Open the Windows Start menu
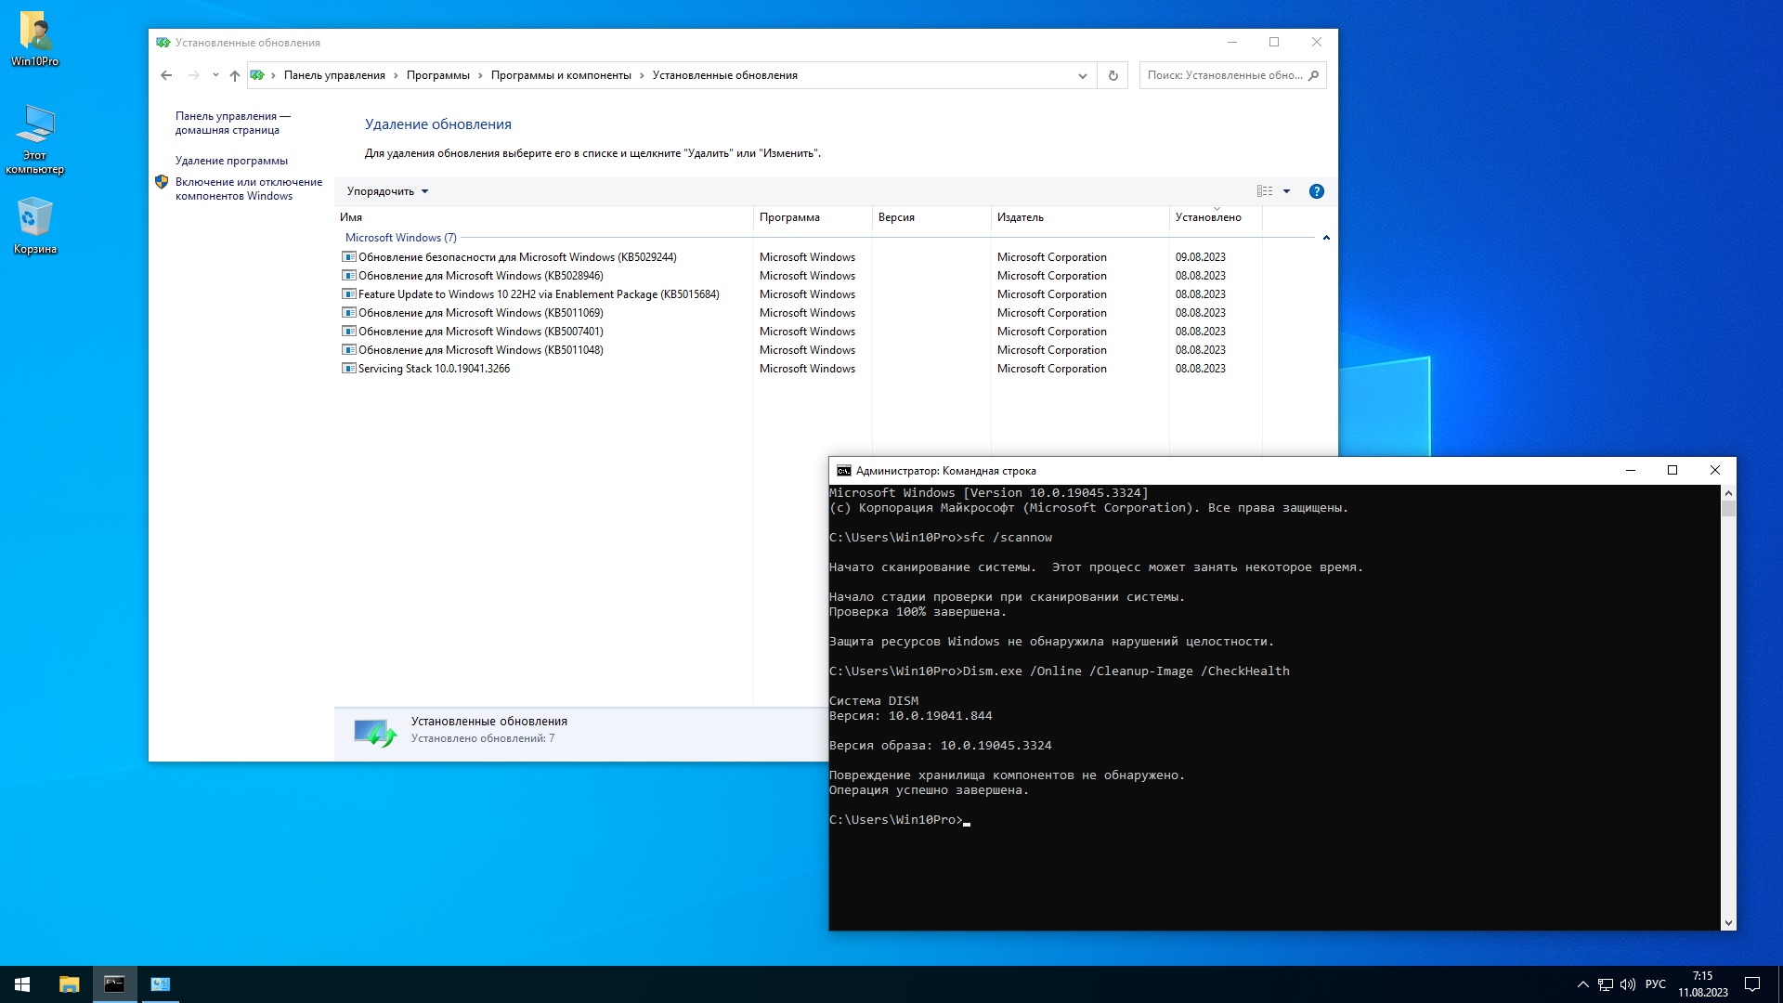Viewport: 1783px width, 1003px height. click(x=22, y=984)
